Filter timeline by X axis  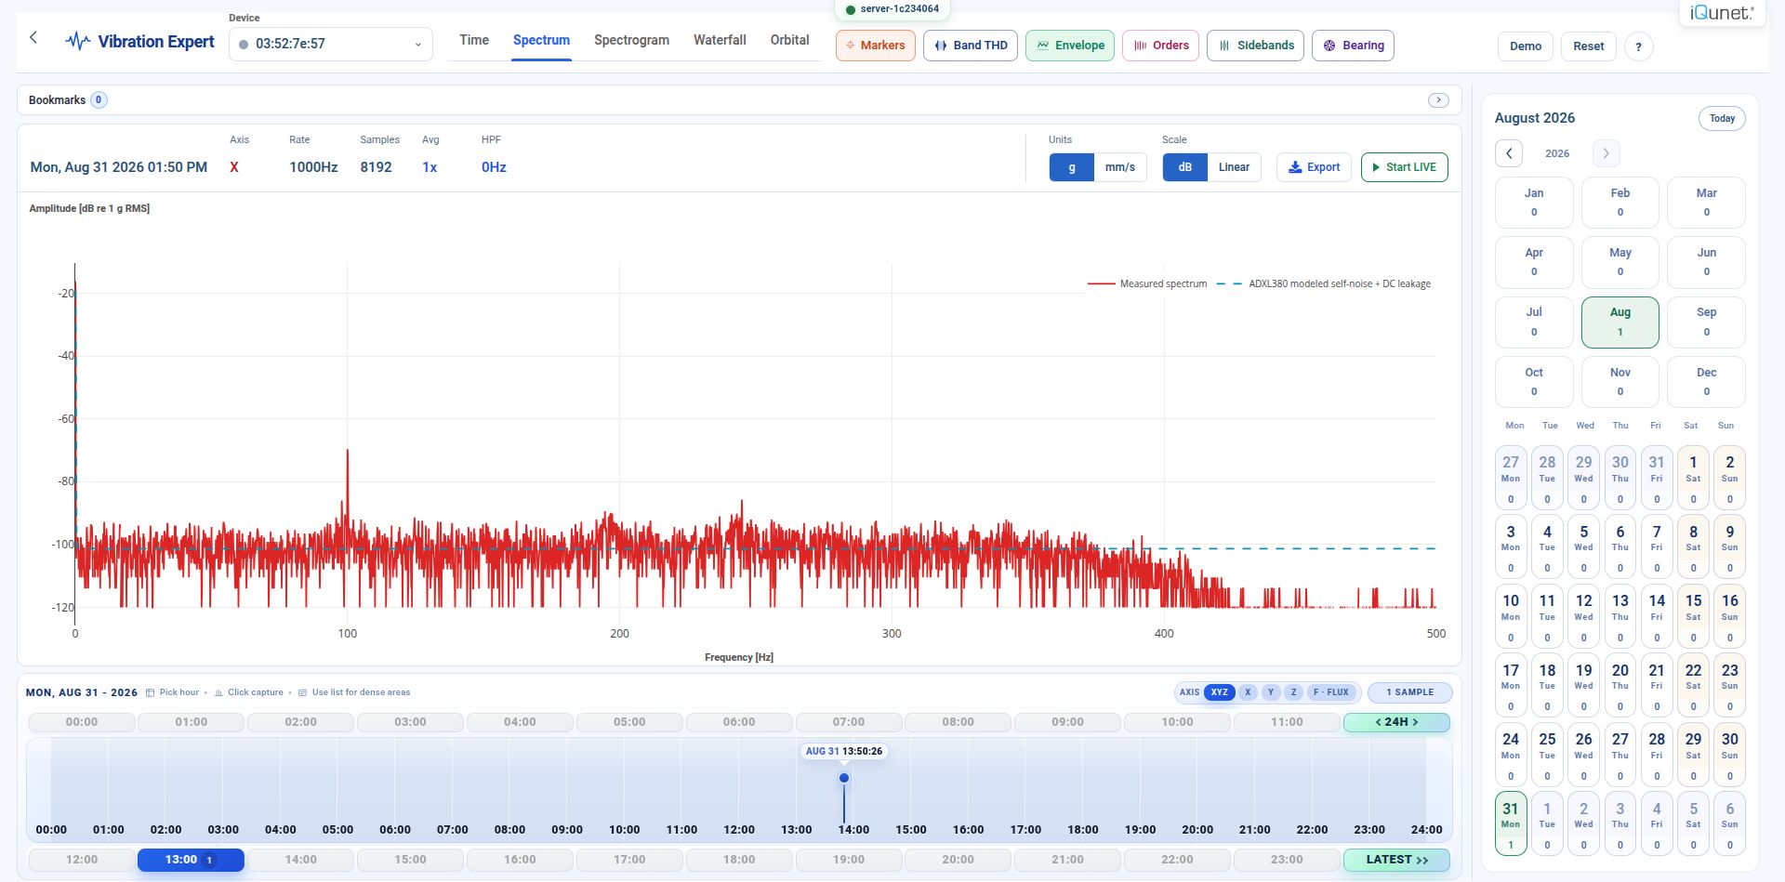pos(1248,692)
